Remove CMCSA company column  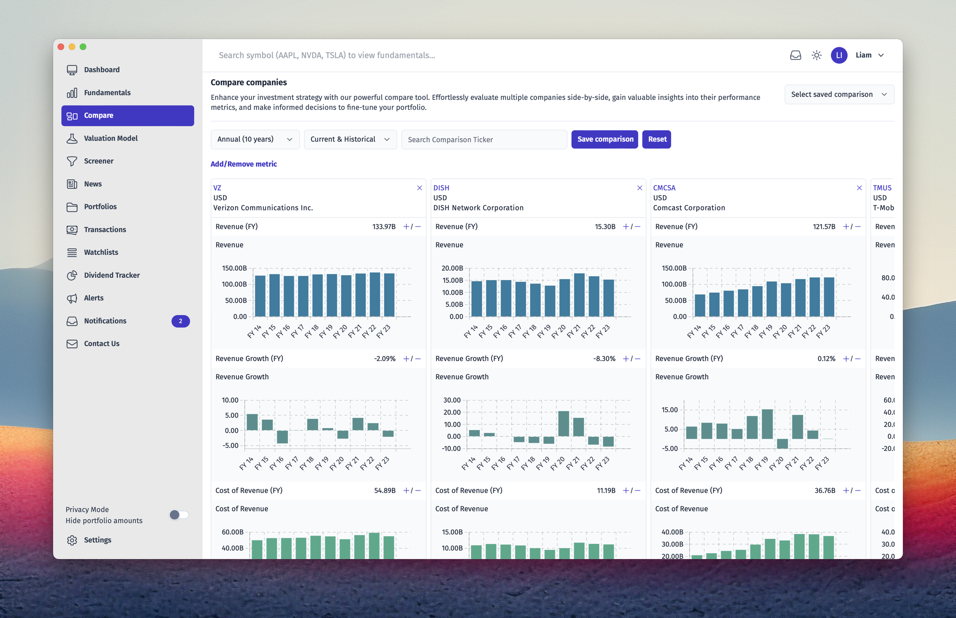[x=859, y=188]
